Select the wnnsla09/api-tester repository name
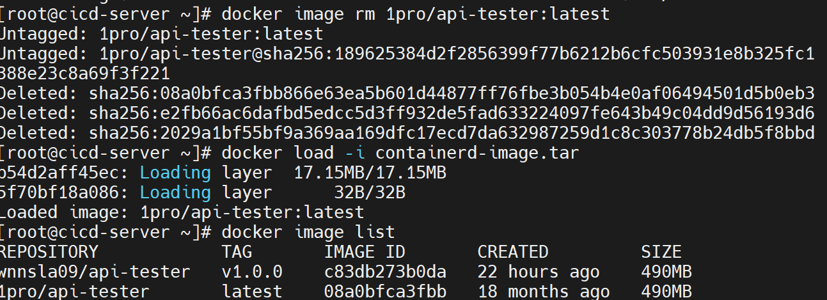Screen dimensions: 827x300 coord(95,272)
